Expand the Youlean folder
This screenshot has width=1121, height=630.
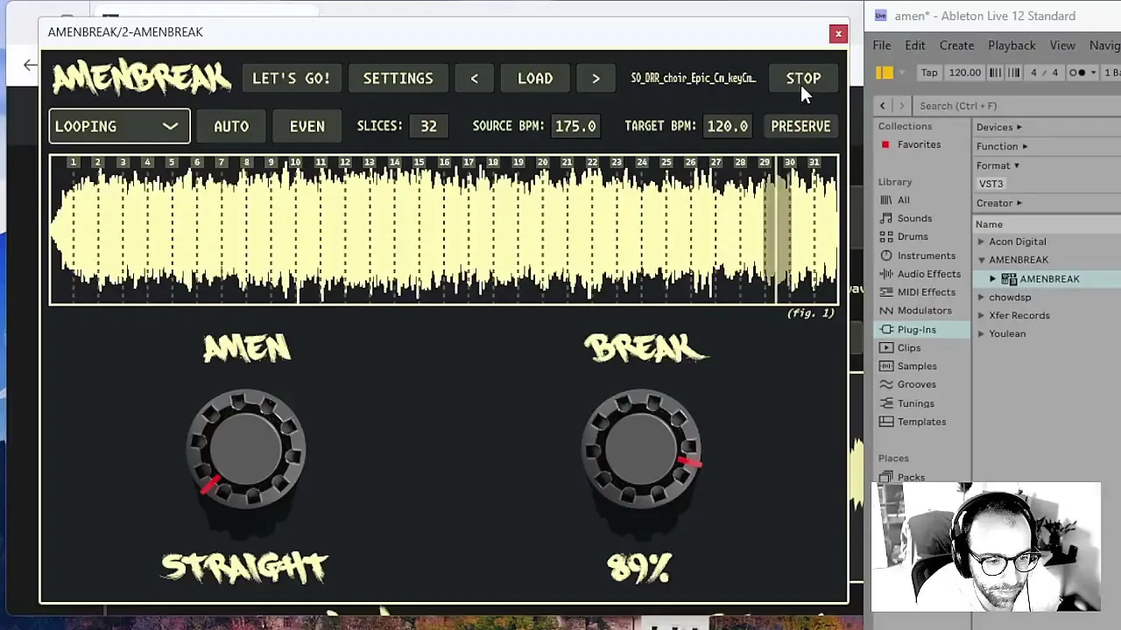click(981, 333)
